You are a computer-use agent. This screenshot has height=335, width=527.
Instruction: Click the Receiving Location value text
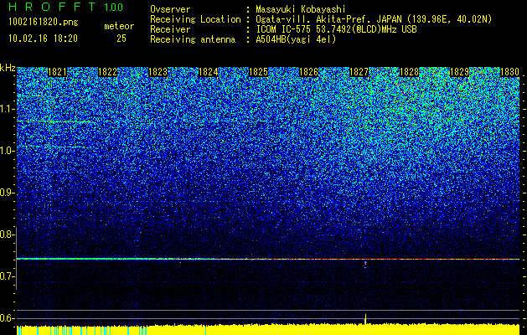(374, 19)
